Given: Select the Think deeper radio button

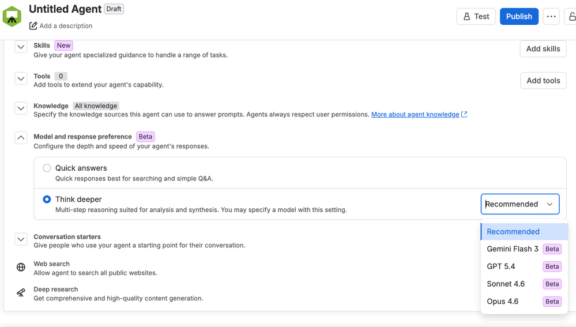Looking at the screenshot, I should click(47, 199).
